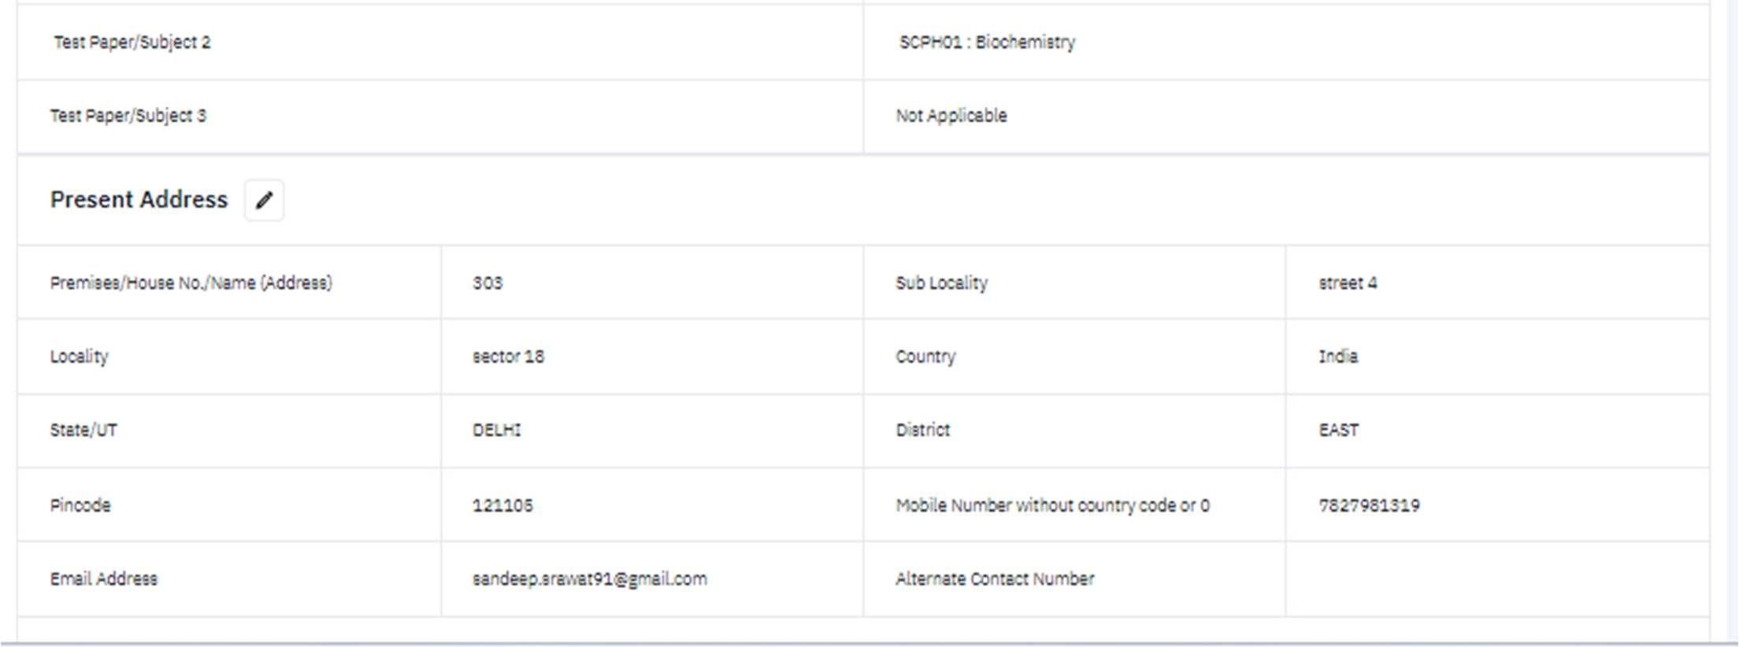Click the mobile number 7827981319 value
The width and height of the screenshot is (1739, 647).
(x=1369, y=505)
